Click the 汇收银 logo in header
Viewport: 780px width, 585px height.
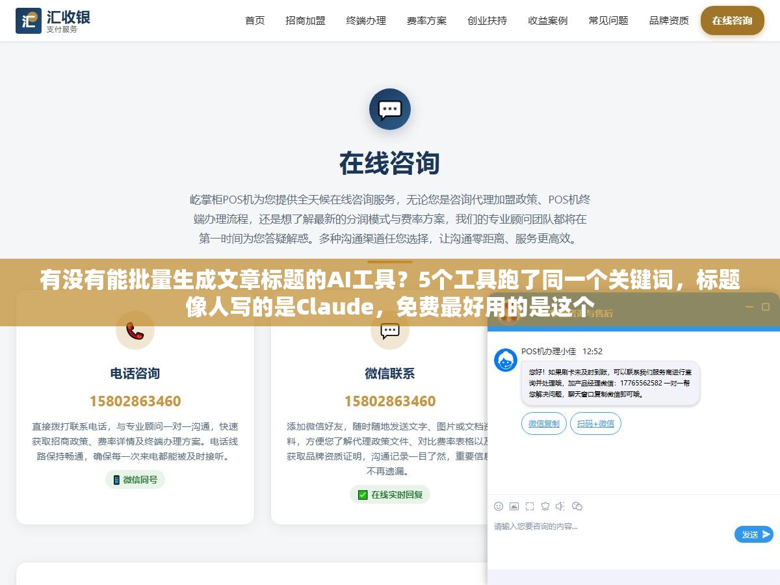coord(53,20)
